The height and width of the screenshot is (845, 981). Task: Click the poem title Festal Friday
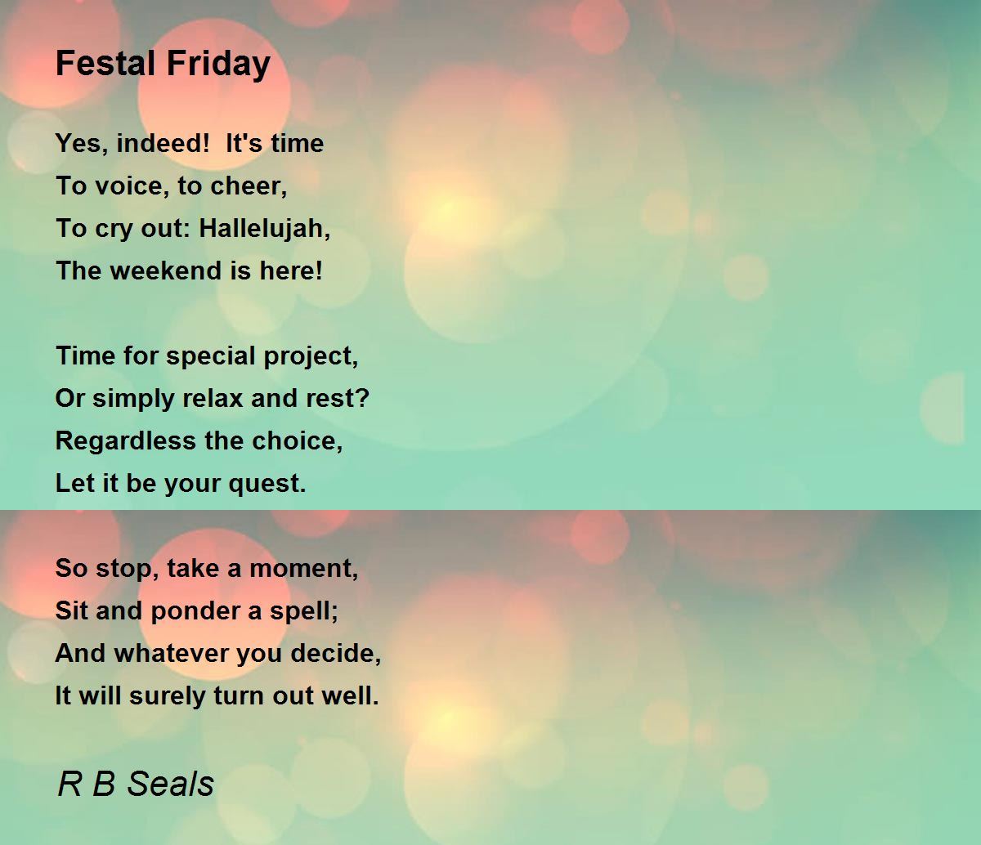click(x=163, y=64)
